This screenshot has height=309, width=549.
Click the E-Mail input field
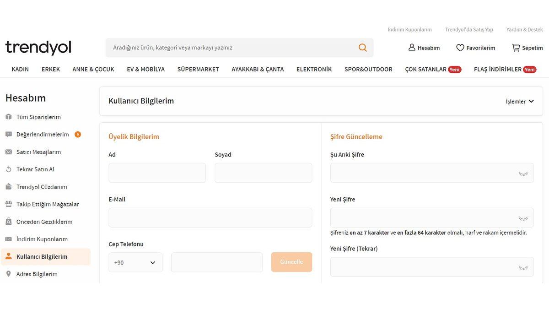point(210,217)
